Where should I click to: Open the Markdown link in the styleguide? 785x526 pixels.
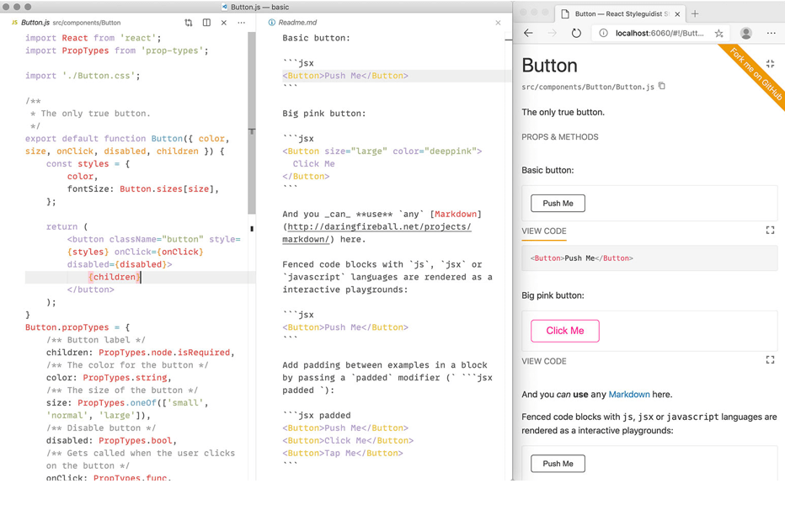tap(629, 395)
